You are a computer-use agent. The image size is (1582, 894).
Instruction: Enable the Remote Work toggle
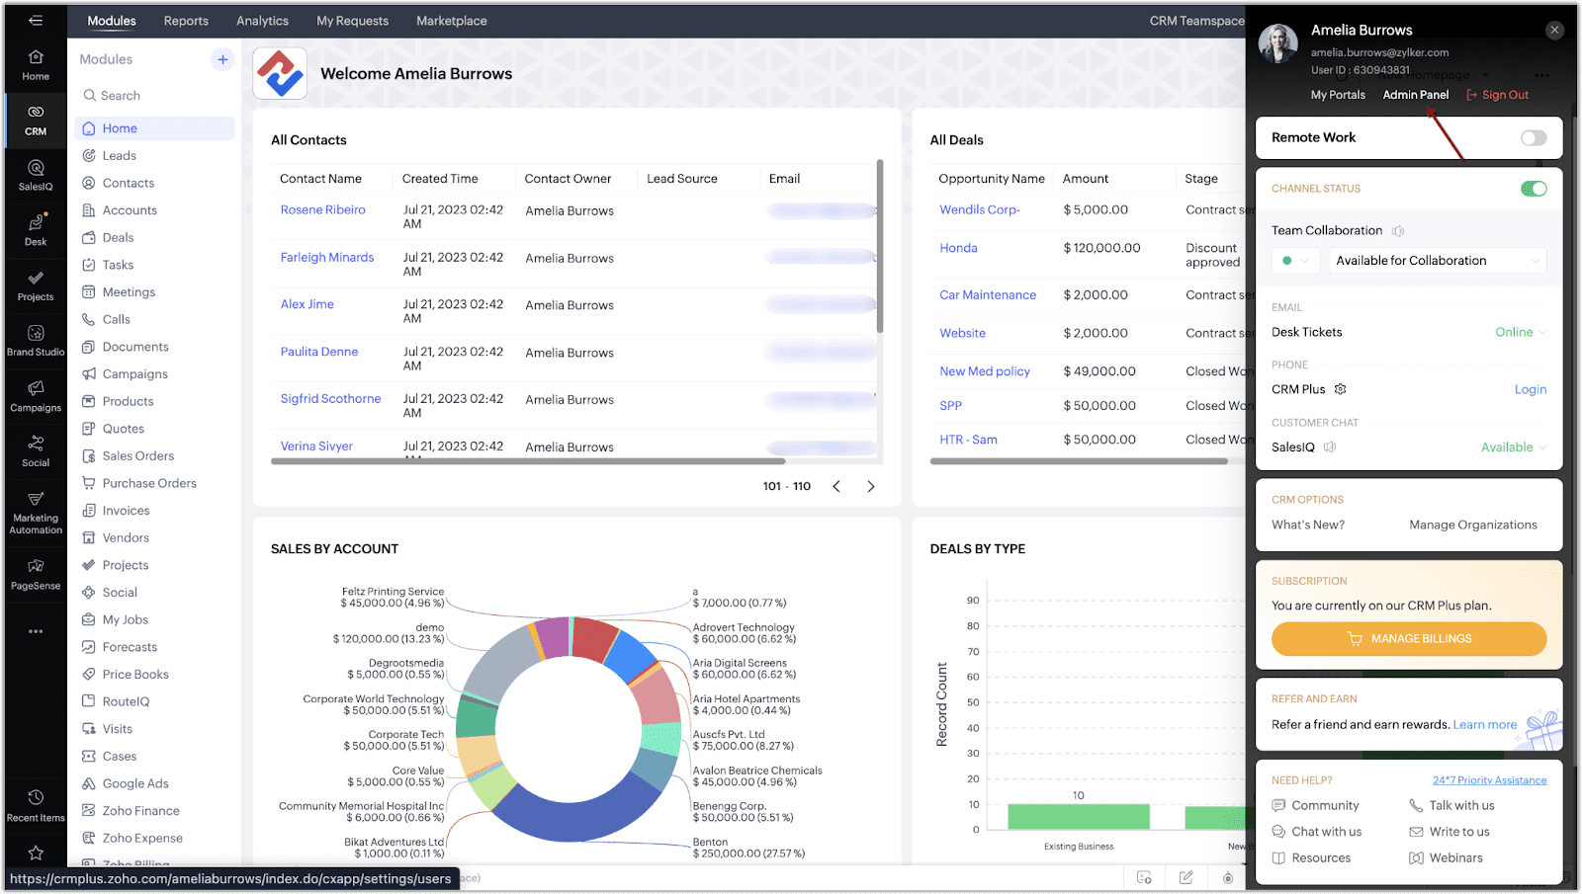coord(1532,137)
